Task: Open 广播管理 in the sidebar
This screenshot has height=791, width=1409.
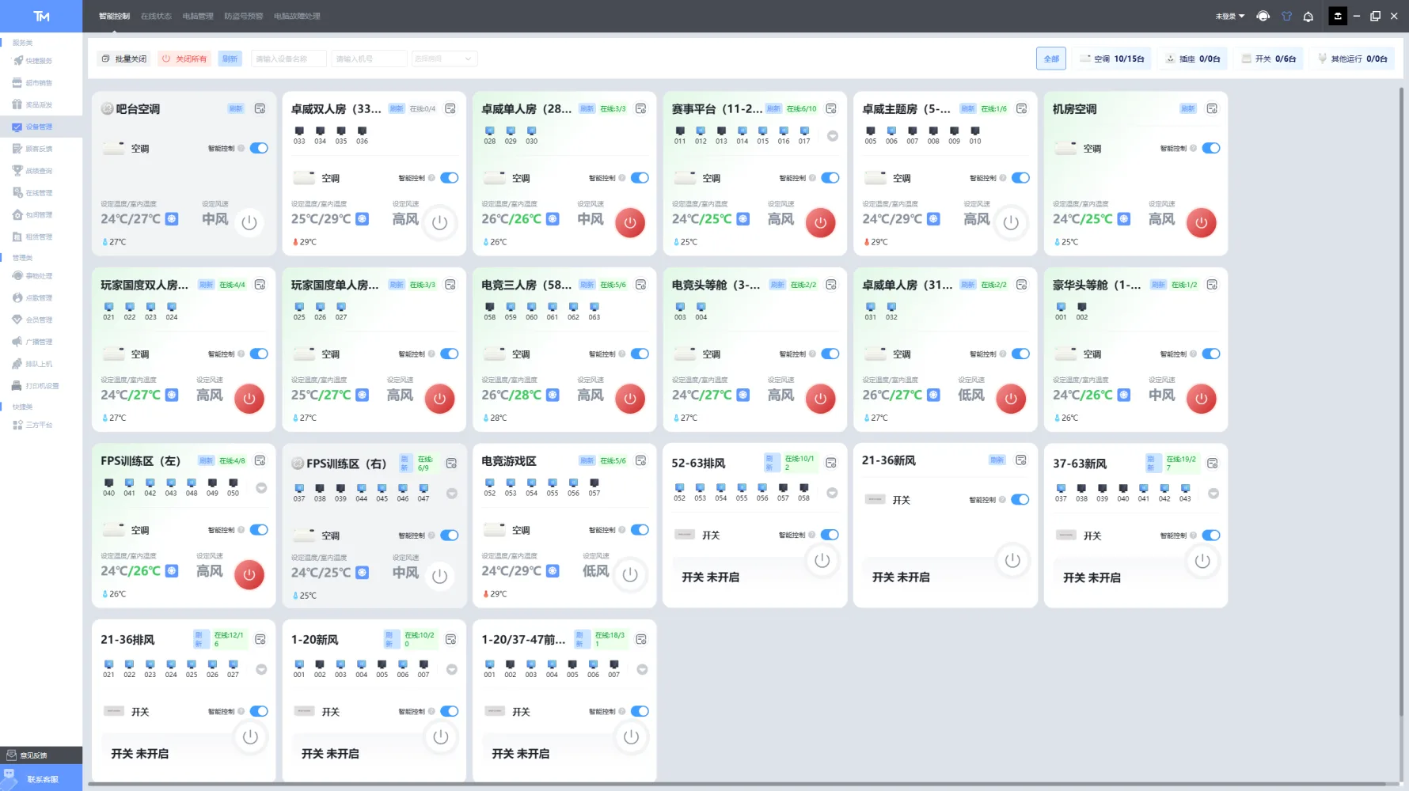Action: click(32, 342)
